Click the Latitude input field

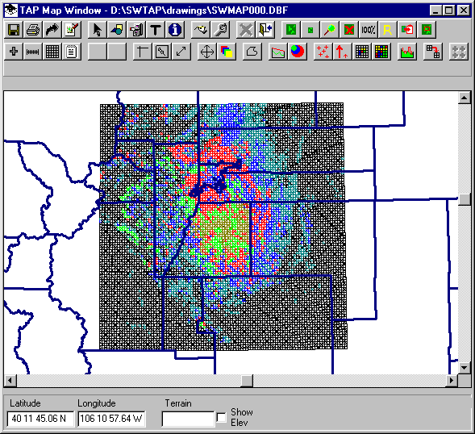[40, 419]
